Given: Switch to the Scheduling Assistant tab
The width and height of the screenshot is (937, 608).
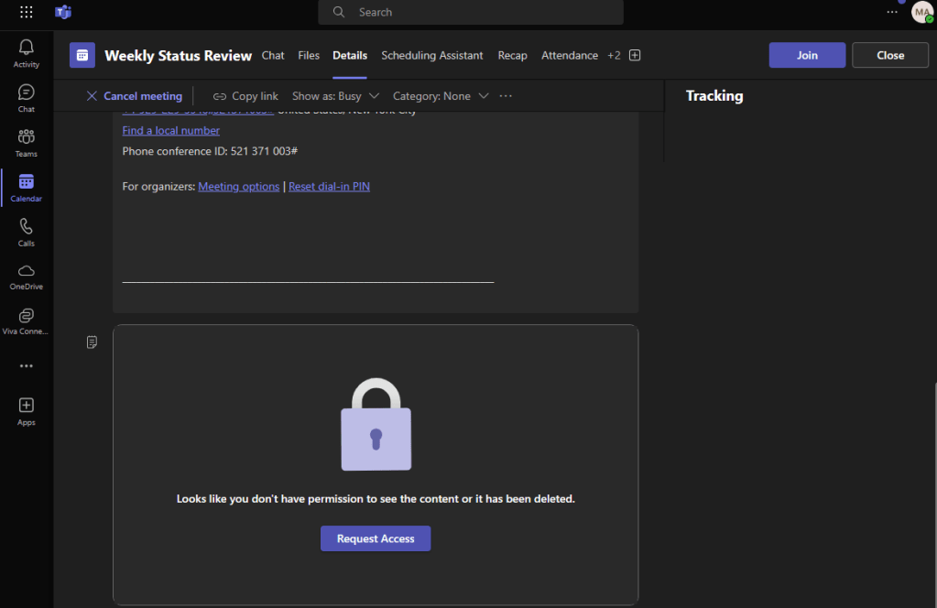Looking at the screenshot, I should (x=431, y=55).
